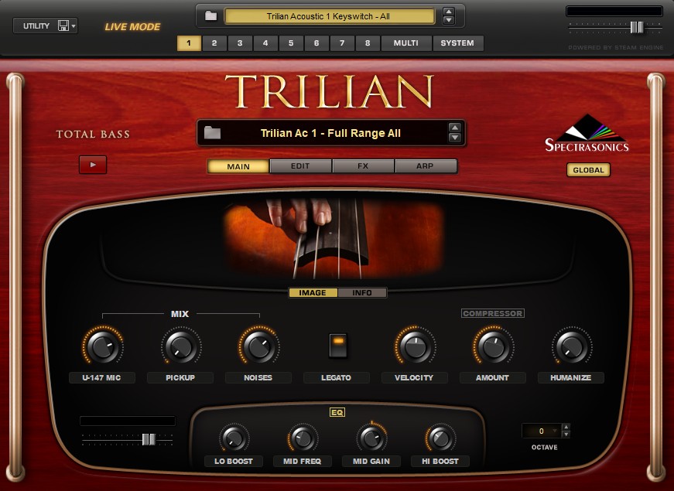Viewport: 674px width, 491px height.
Task: Switch to the MAIN tab
Action: coord(238,166)
